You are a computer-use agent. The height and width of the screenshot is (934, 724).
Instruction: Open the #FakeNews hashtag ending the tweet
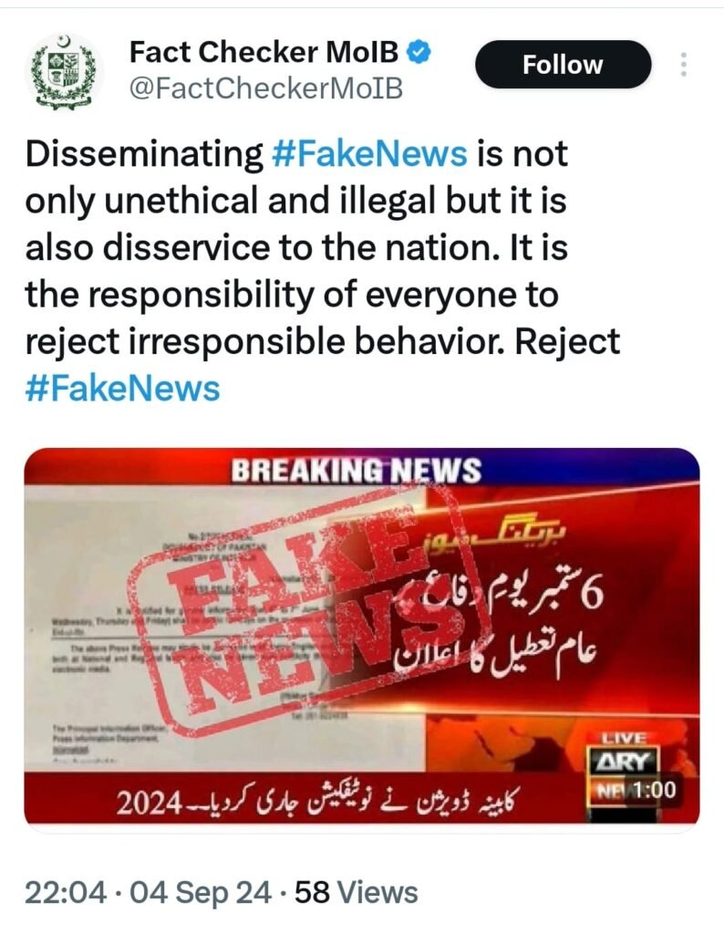coord(123,389)
